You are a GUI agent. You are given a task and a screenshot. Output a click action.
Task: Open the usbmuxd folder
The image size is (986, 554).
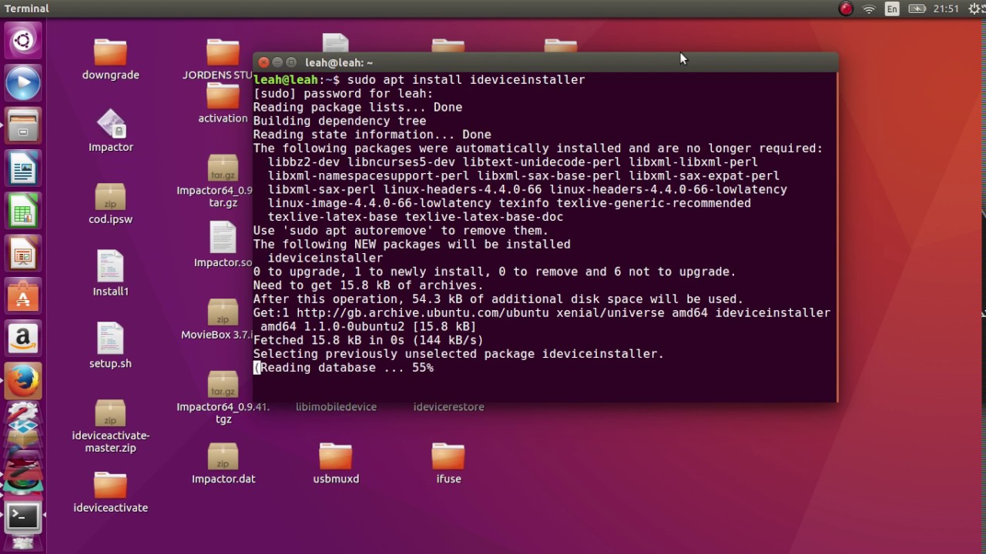(336, 463)
